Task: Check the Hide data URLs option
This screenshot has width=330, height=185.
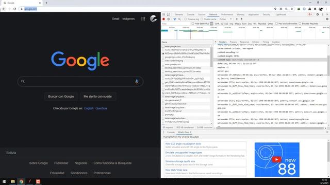Action: coord(193,24)
